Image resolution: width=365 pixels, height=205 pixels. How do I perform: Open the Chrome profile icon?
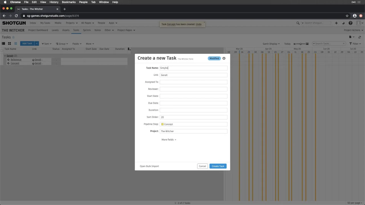[355, 16]
